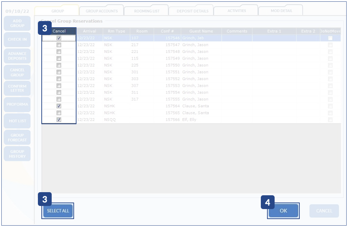Open the Activities tab
The image size is (348, 227).
pos(237,11)
